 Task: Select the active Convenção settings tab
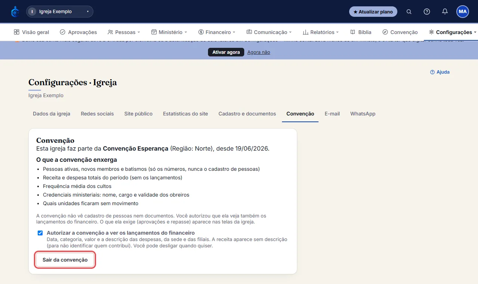coord(300,114)
